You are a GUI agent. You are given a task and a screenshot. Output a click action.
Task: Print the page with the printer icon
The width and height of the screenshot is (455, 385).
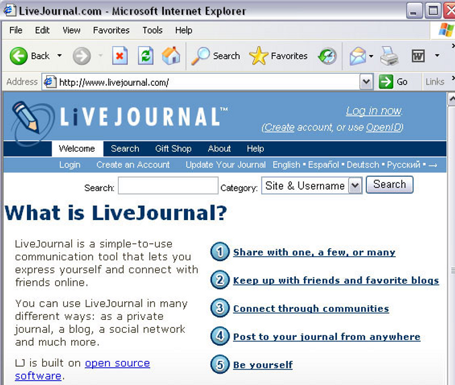pos(389,56)
